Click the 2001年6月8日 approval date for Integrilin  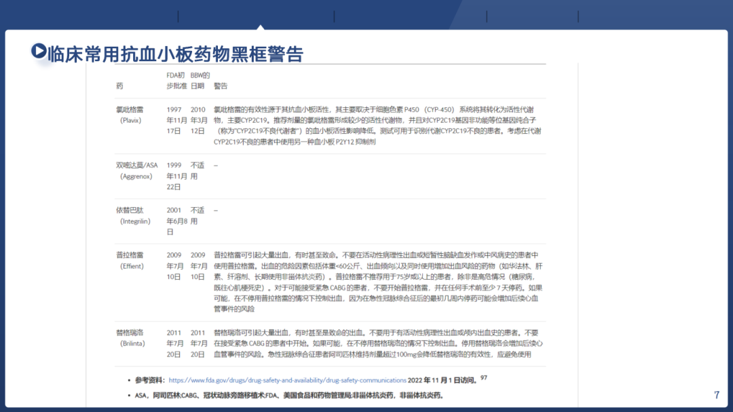coord(176,221)
